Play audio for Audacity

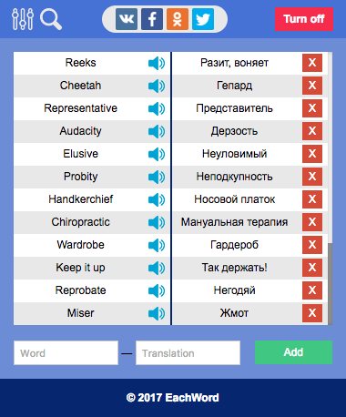(157, 131)
